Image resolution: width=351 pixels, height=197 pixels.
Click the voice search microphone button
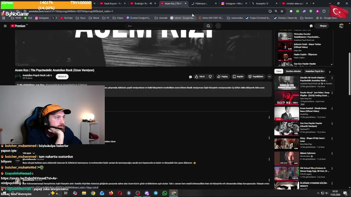(x=218, y=26)
